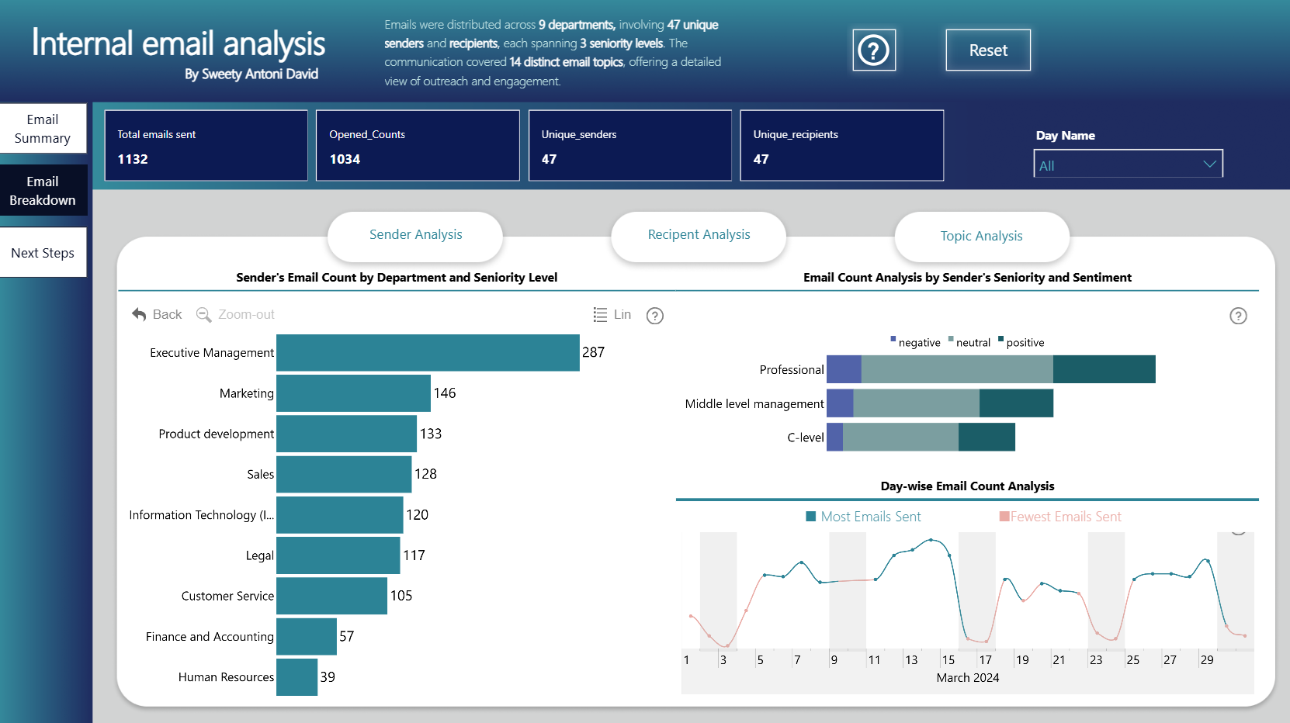Select the Finance and Accounting bar
The width and height of the screenshot is (1290, 723).
pyautogui.click(x=307, y=637)
